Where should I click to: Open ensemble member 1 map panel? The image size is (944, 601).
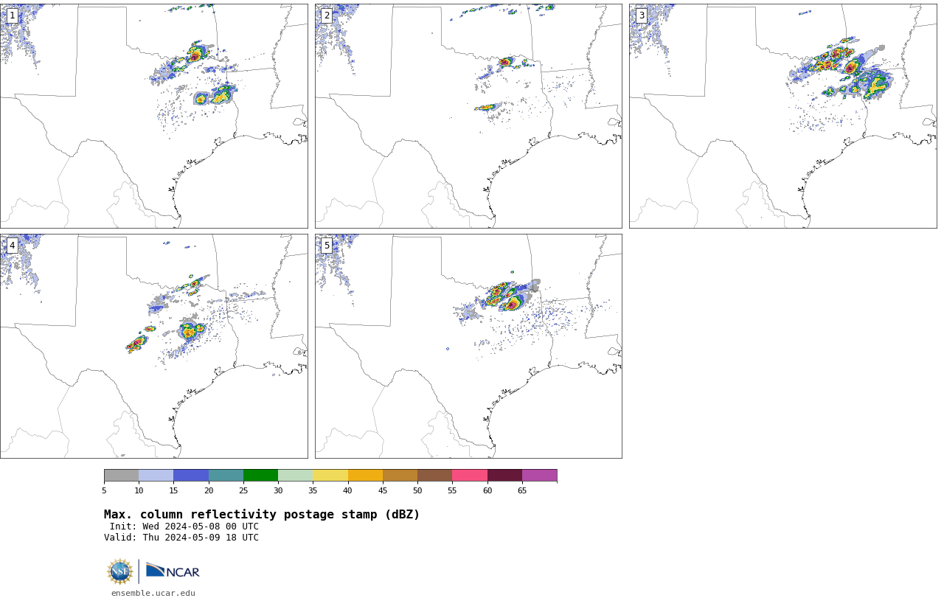pyautogui.click(x=153, y=116)
